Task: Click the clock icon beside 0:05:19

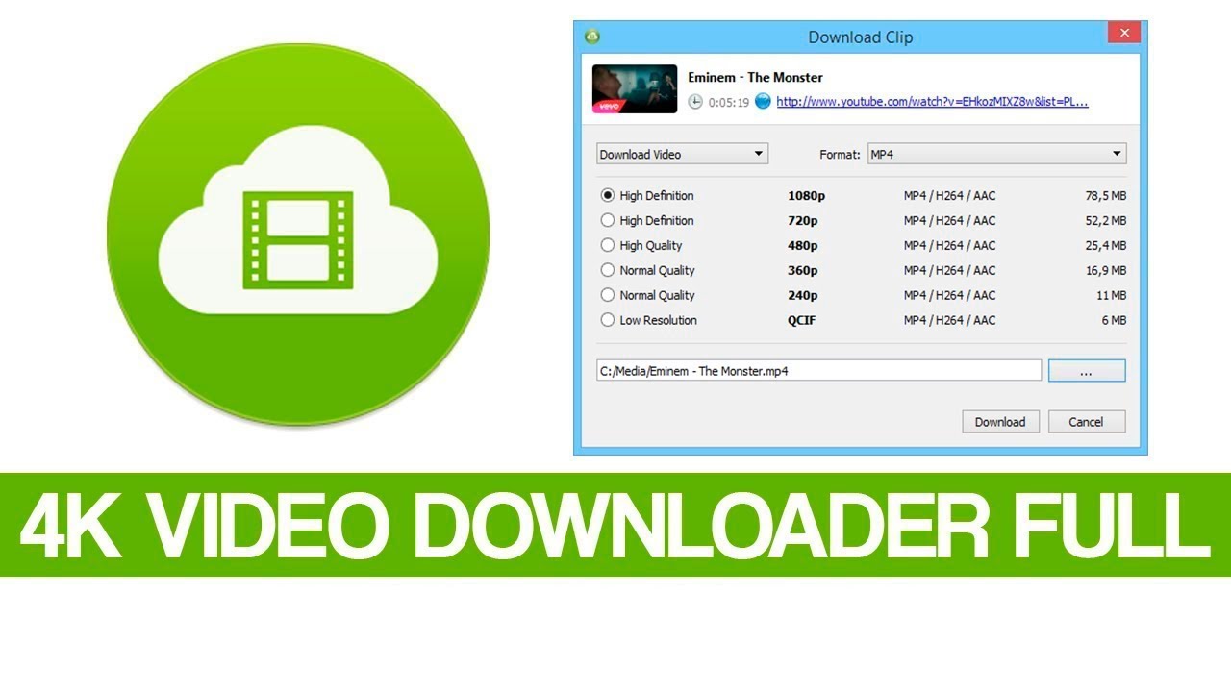Action: point(696,101)
